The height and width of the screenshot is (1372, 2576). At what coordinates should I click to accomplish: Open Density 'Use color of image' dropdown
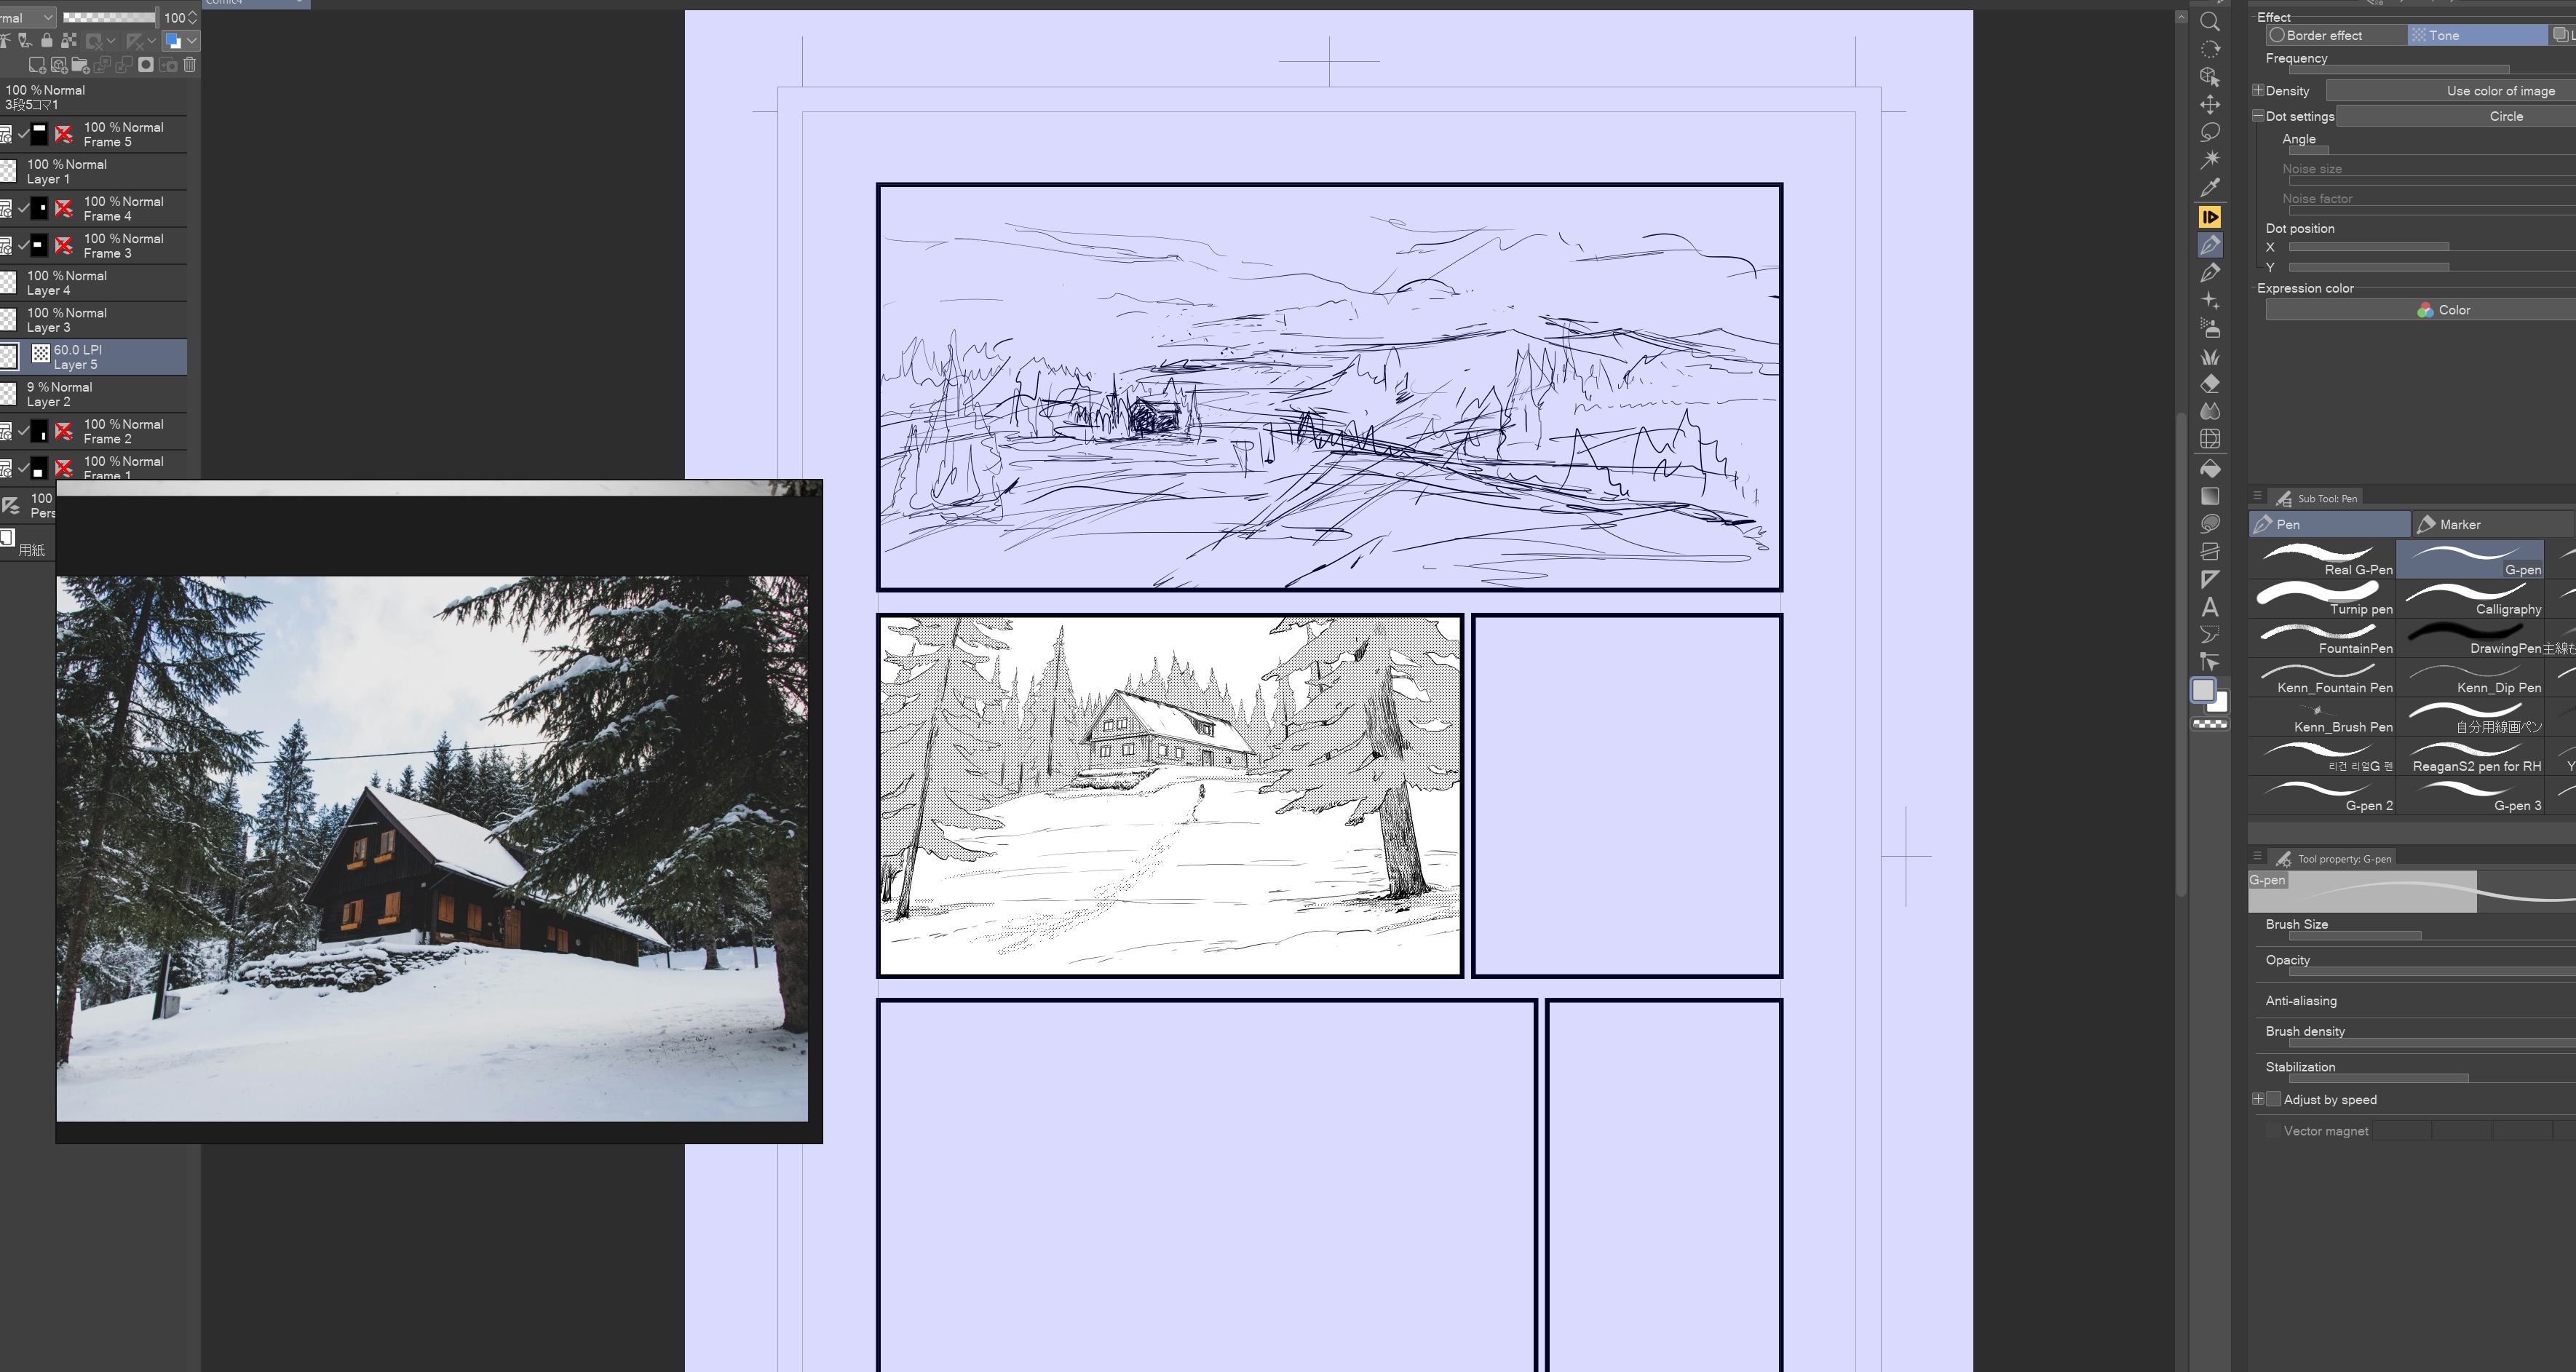(2451, 91)
